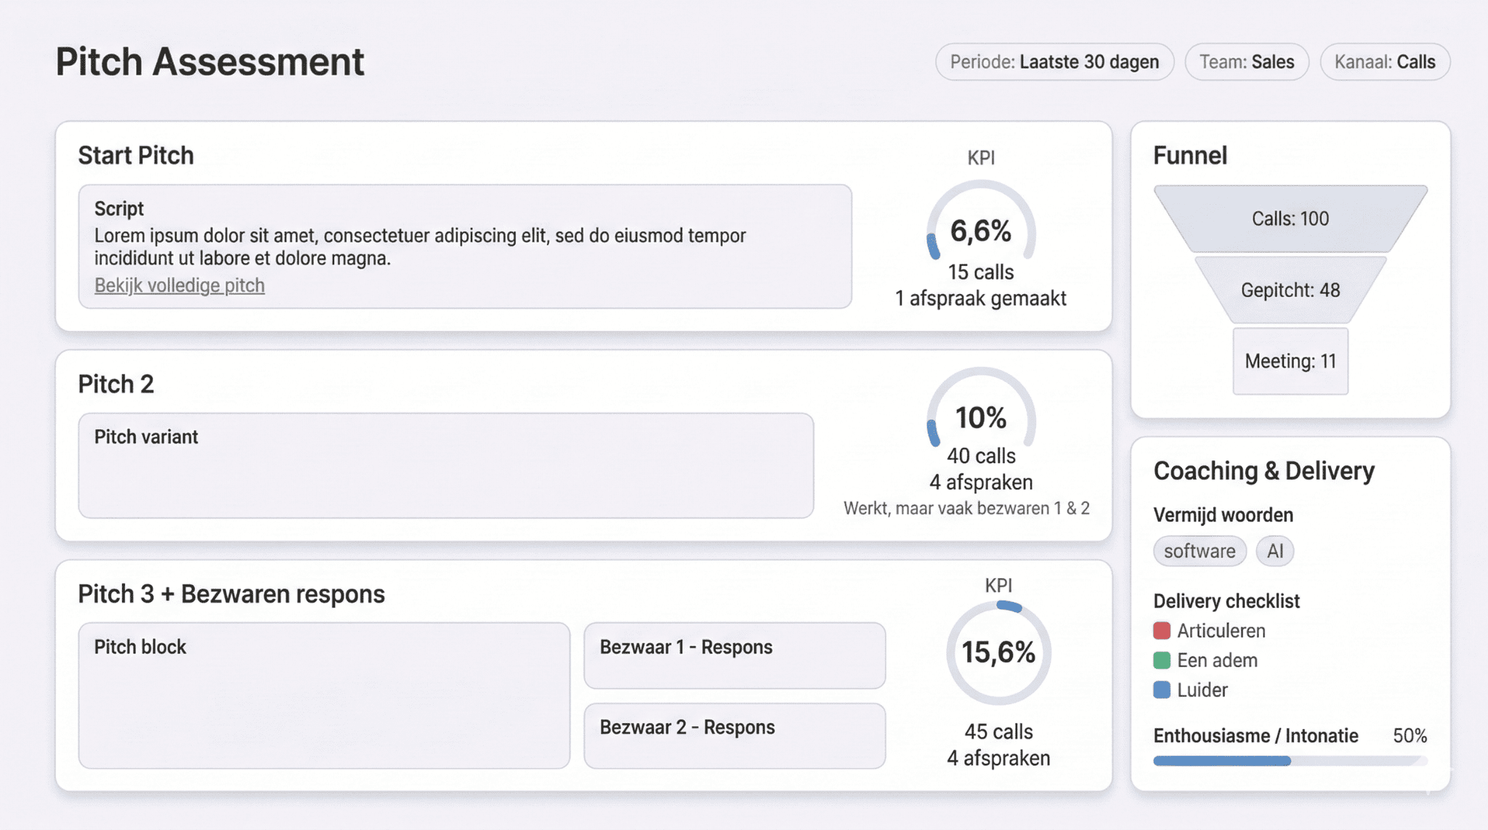Open the Team: Sales filter
The width and height of the screenshot is (1488, 830).
click(1246, 62)
